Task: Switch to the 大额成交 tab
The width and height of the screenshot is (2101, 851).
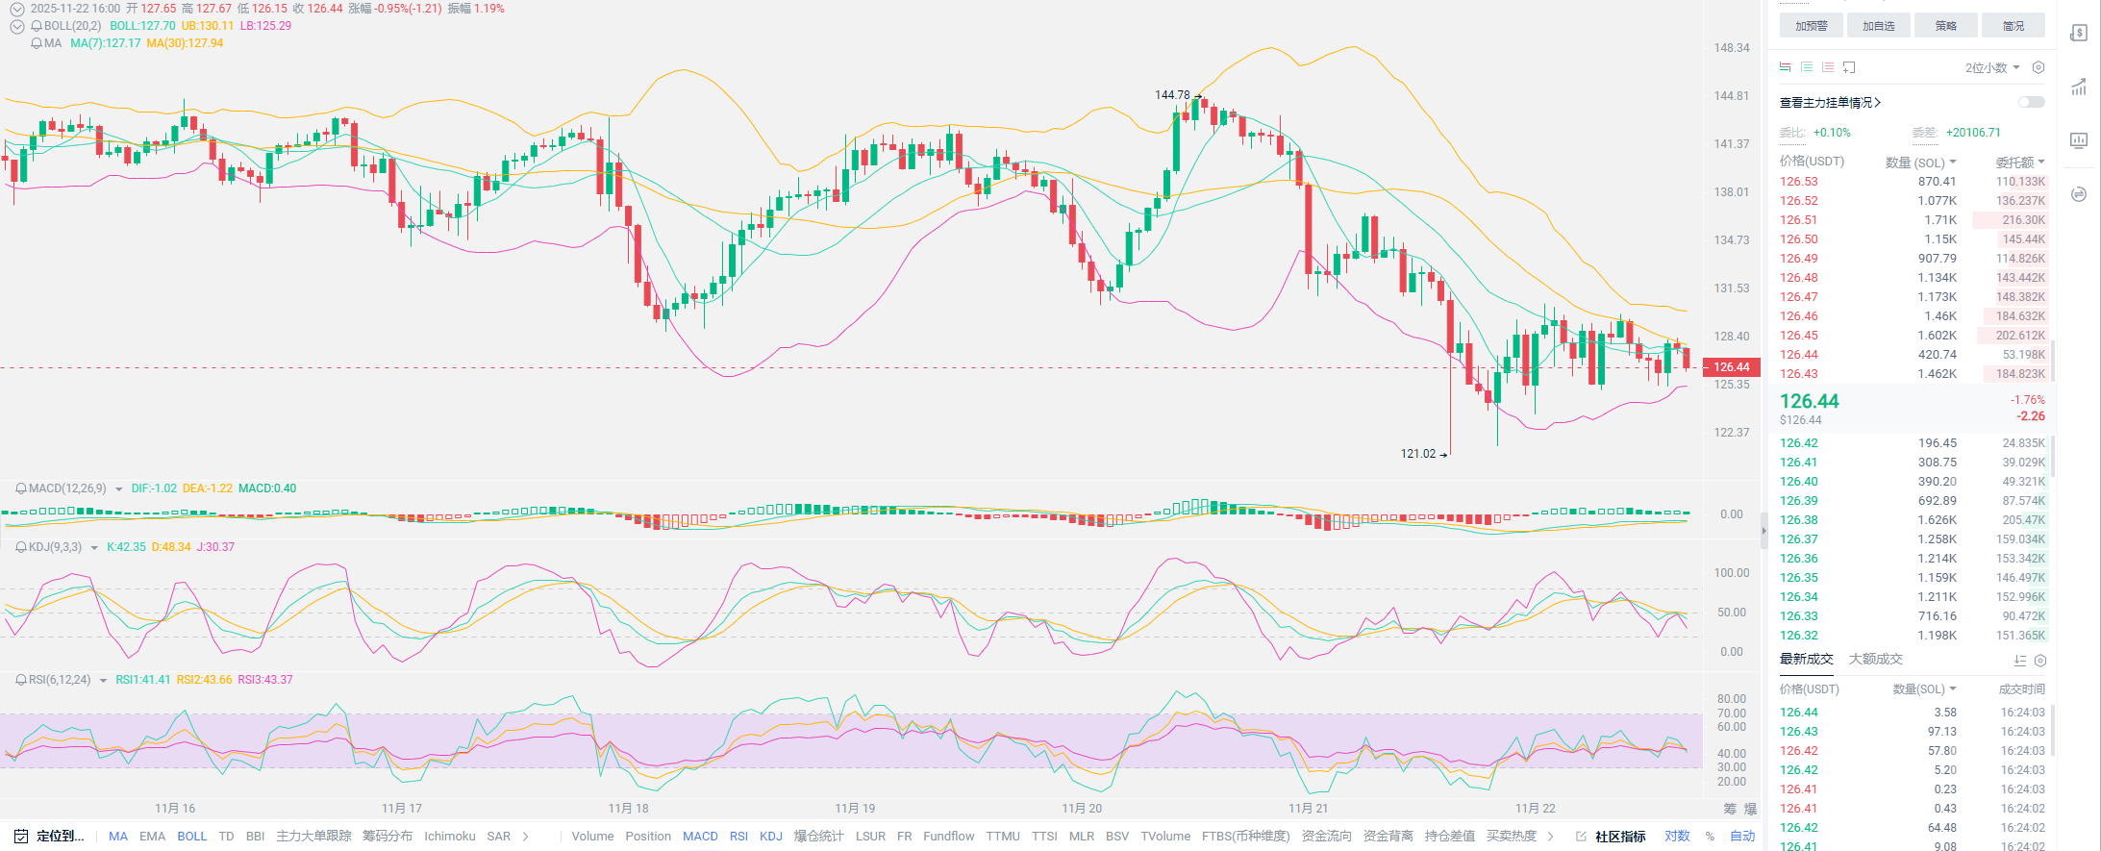Action: (1875, 659)
